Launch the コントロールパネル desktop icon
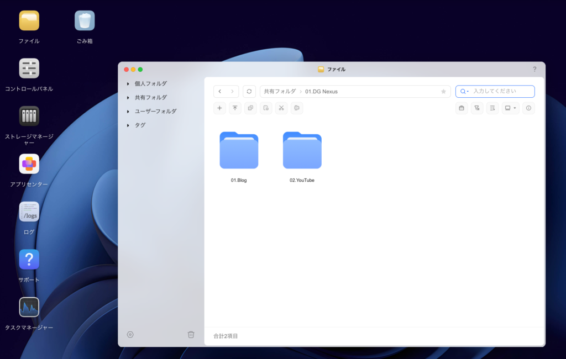Screen dimensions: 566x359 29,68
